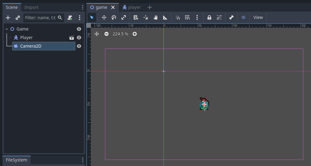This screenshot has width=311, height=166.
Task: Select the Ruler Mode tool
Action: click(165, 17)
